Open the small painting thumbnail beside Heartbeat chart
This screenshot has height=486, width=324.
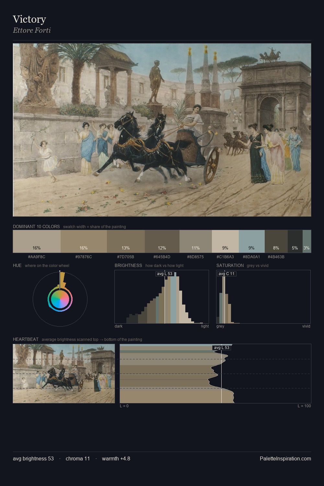pos(64,374)
